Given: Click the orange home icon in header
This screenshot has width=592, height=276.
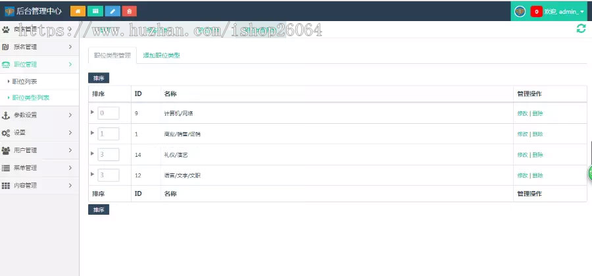Looking at the screenshot, I should point(78,11).
